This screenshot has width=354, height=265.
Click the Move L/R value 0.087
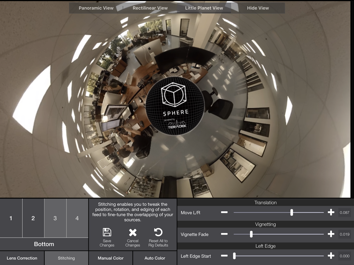pyautogui.click(x=344, y=212)
